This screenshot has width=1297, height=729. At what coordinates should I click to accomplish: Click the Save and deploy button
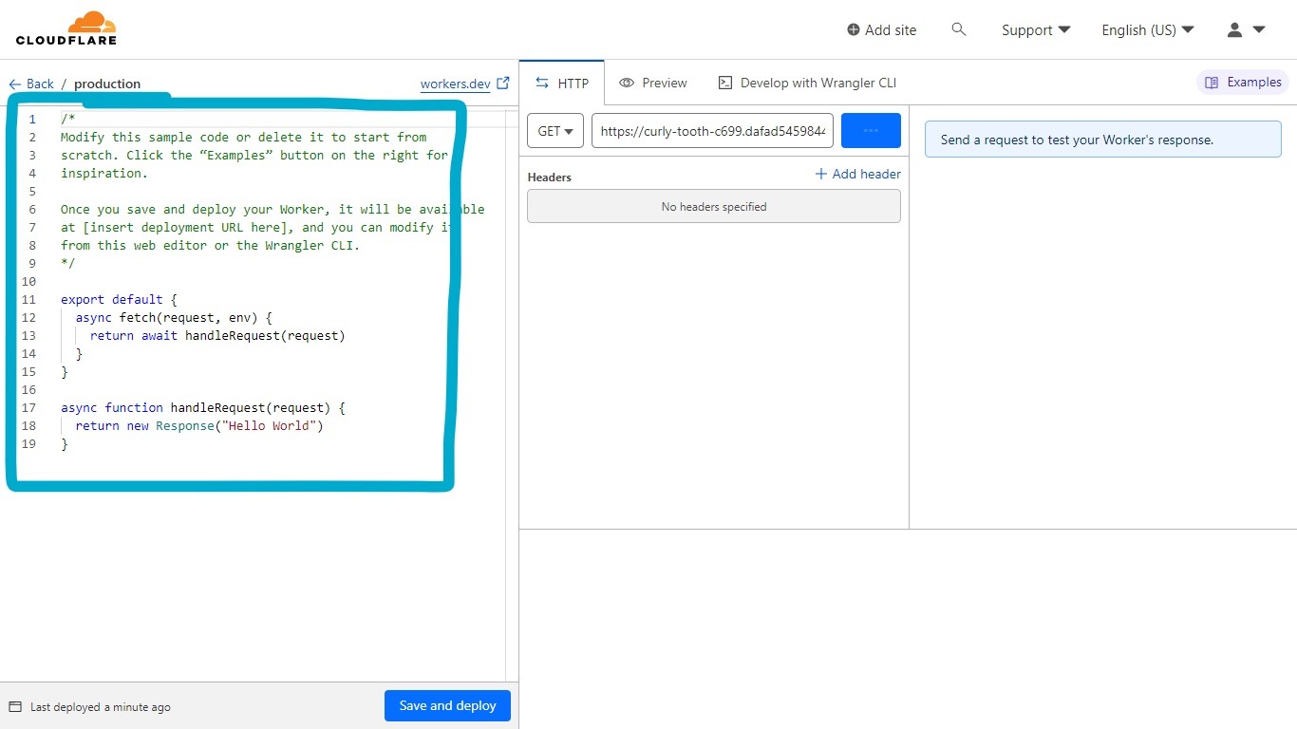(447, 706)
